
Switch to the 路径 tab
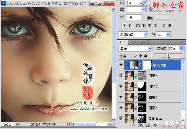[143, 42]
